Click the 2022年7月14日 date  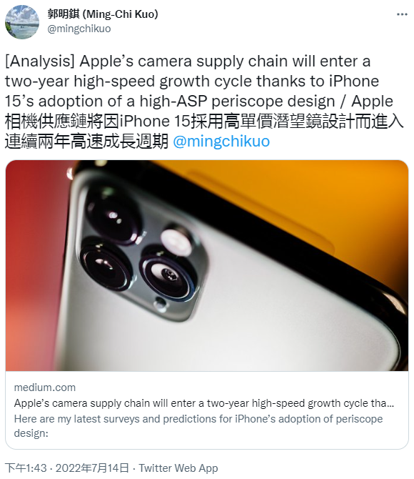click(x=92, y=468)
